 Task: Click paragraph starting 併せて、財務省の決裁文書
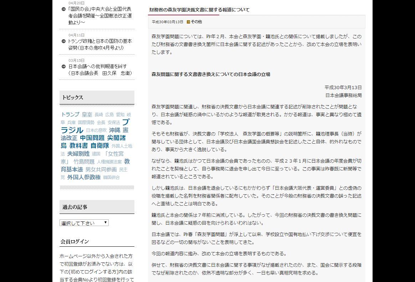(256, 269)
